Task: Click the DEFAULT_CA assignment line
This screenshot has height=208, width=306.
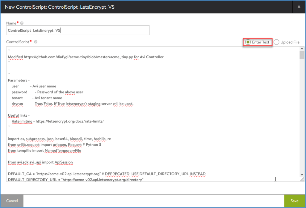Action: [x=107, y=174]
